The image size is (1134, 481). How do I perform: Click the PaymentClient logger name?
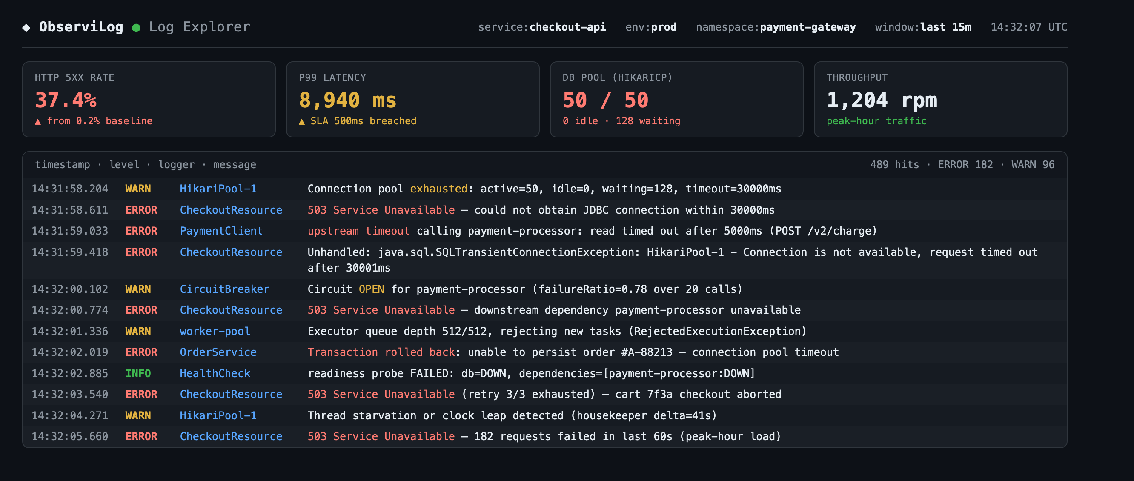pos(221,231)
